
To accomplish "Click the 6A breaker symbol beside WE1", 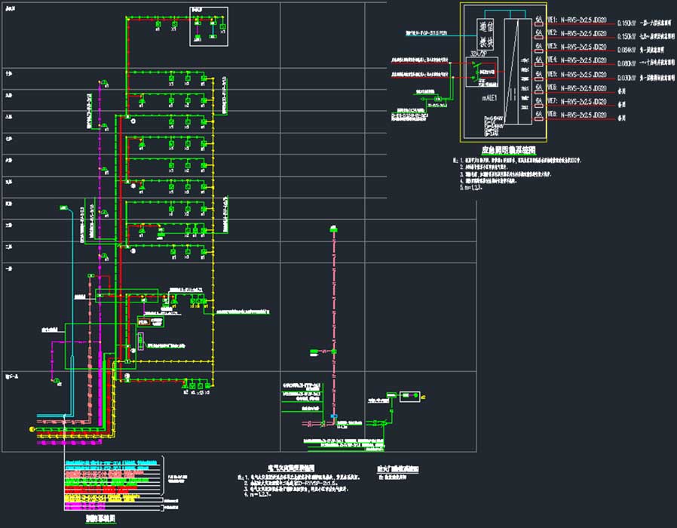I will coord(539,22).
